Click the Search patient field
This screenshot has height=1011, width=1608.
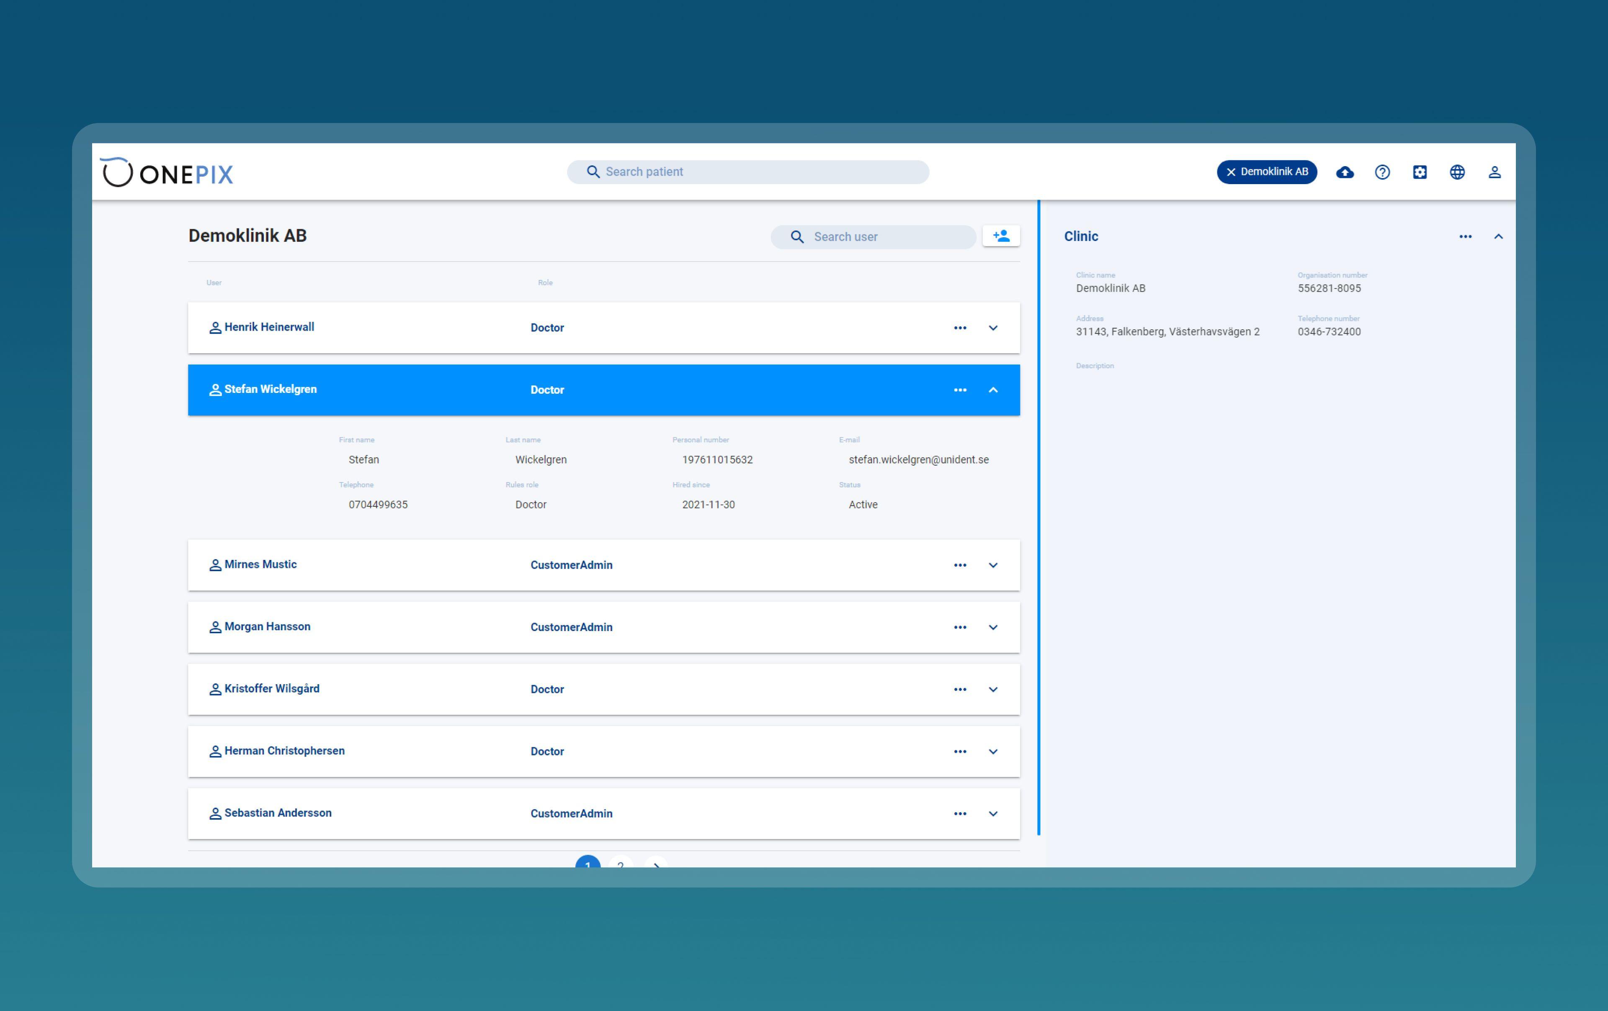pos(748,172)
